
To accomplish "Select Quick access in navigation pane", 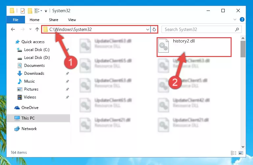I will point(33,42).
